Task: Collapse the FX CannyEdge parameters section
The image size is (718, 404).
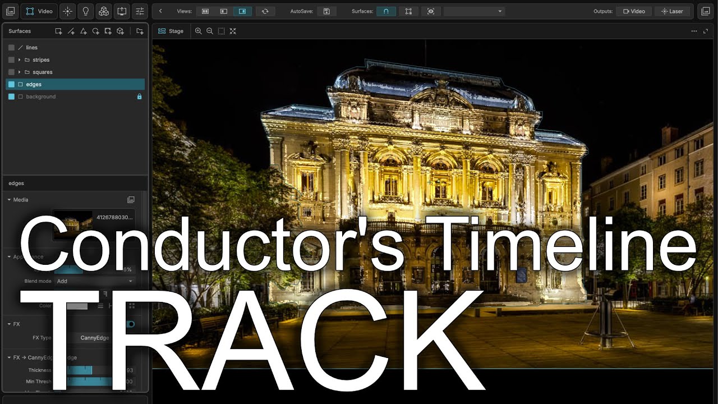Action: click(x=9, y=357)
